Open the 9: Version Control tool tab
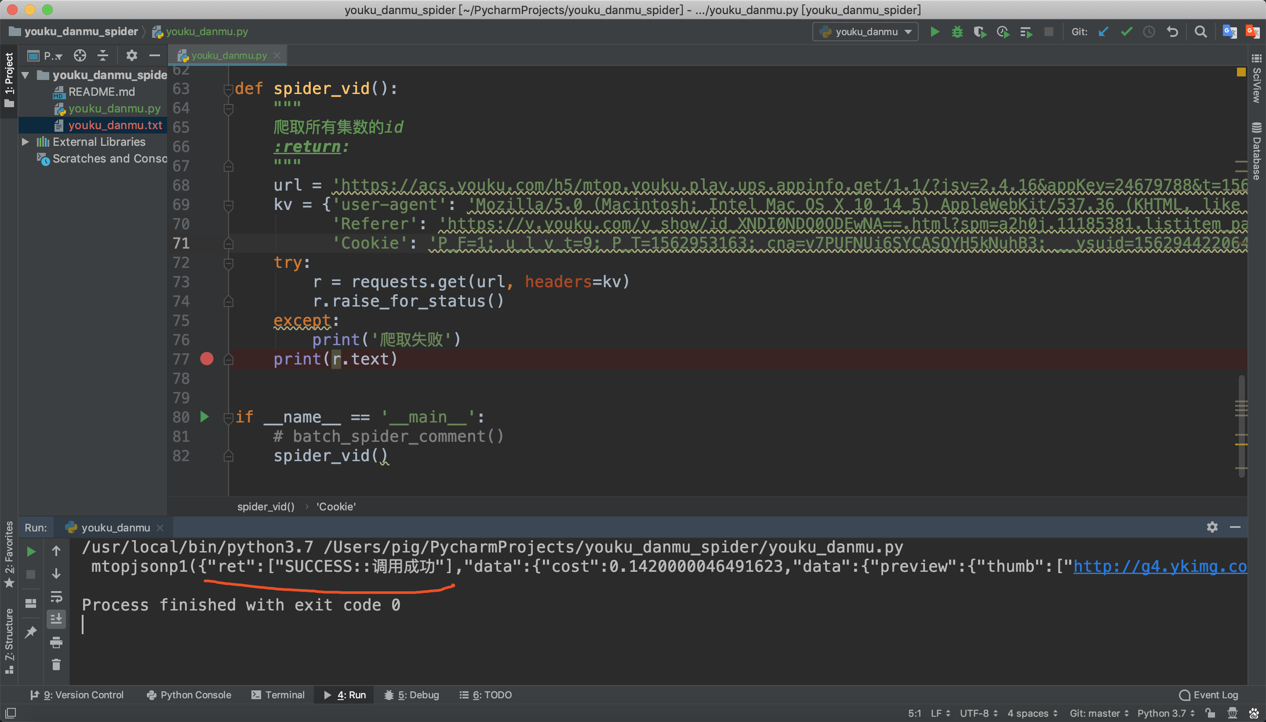This screenshot has width=1266, height=722. 77,695
